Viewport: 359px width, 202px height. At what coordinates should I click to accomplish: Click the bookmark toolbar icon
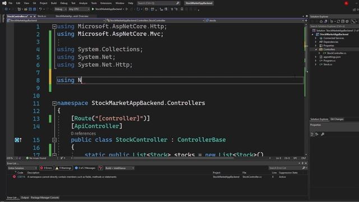click(182, 9)
